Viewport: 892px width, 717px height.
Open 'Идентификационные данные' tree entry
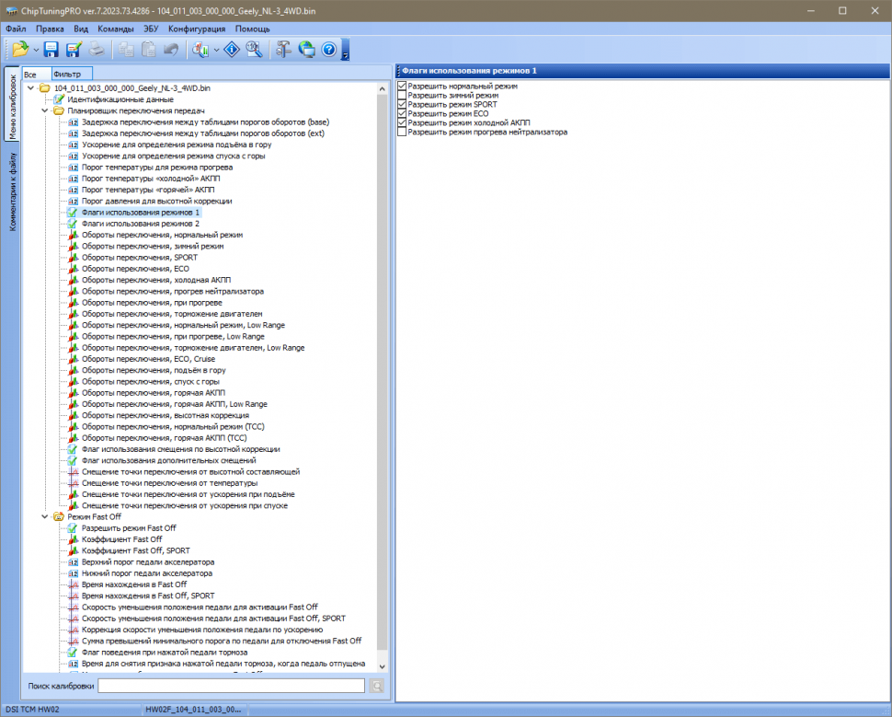[x=120, y=99]
